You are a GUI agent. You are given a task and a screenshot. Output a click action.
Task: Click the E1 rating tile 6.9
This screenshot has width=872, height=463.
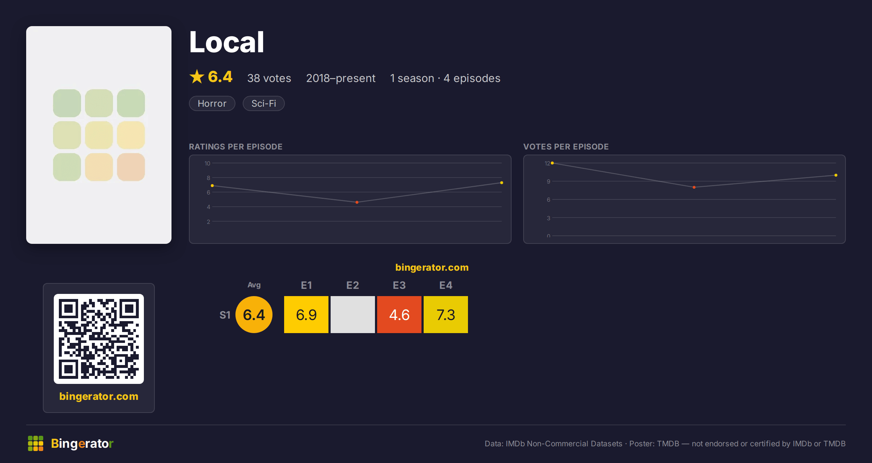click(306, 315)
